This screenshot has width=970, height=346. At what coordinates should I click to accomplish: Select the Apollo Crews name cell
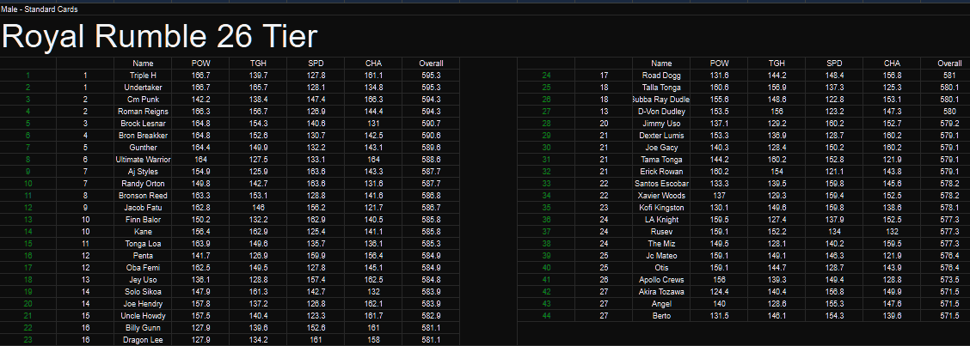click(661, 280)
